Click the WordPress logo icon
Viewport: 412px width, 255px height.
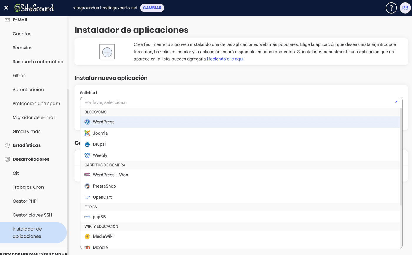click(x=87, y=122)
